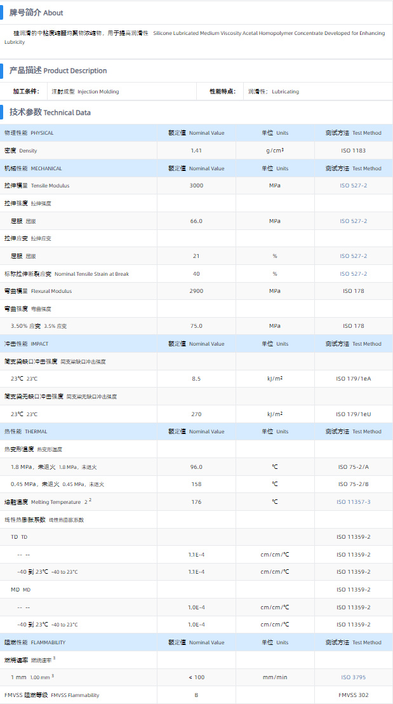Open the ISO 3795 test method link
The image size is (393, 704).
point(353,677)
